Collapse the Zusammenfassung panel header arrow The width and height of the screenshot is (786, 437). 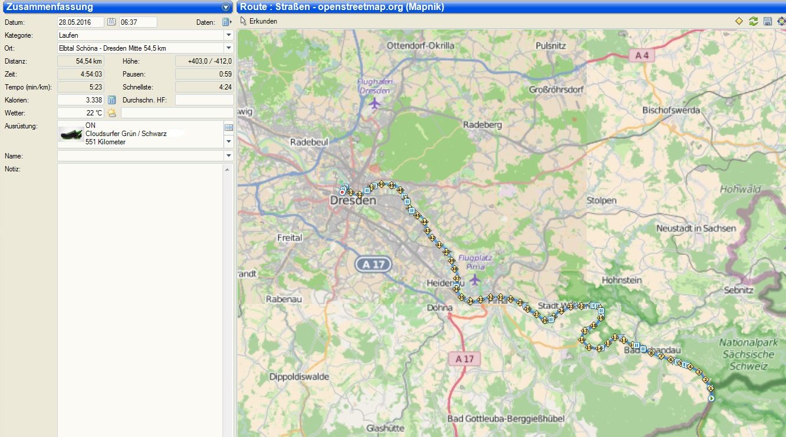(x=225, y=7)
